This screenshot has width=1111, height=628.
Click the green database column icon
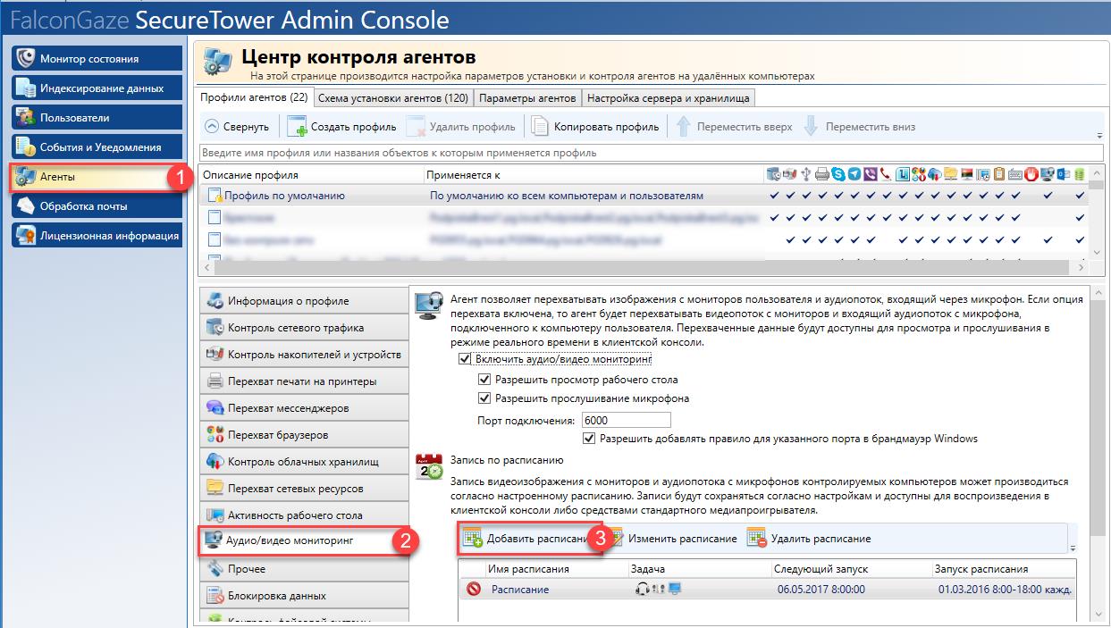1080,174
